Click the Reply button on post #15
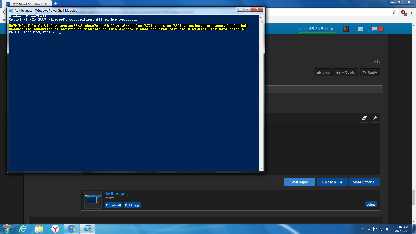Image resolution: width=416 pixels, height=234 pixels. 370,72
